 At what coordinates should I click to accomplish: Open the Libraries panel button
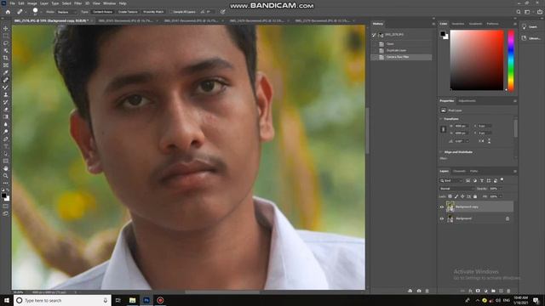click(x=531, y=38)
